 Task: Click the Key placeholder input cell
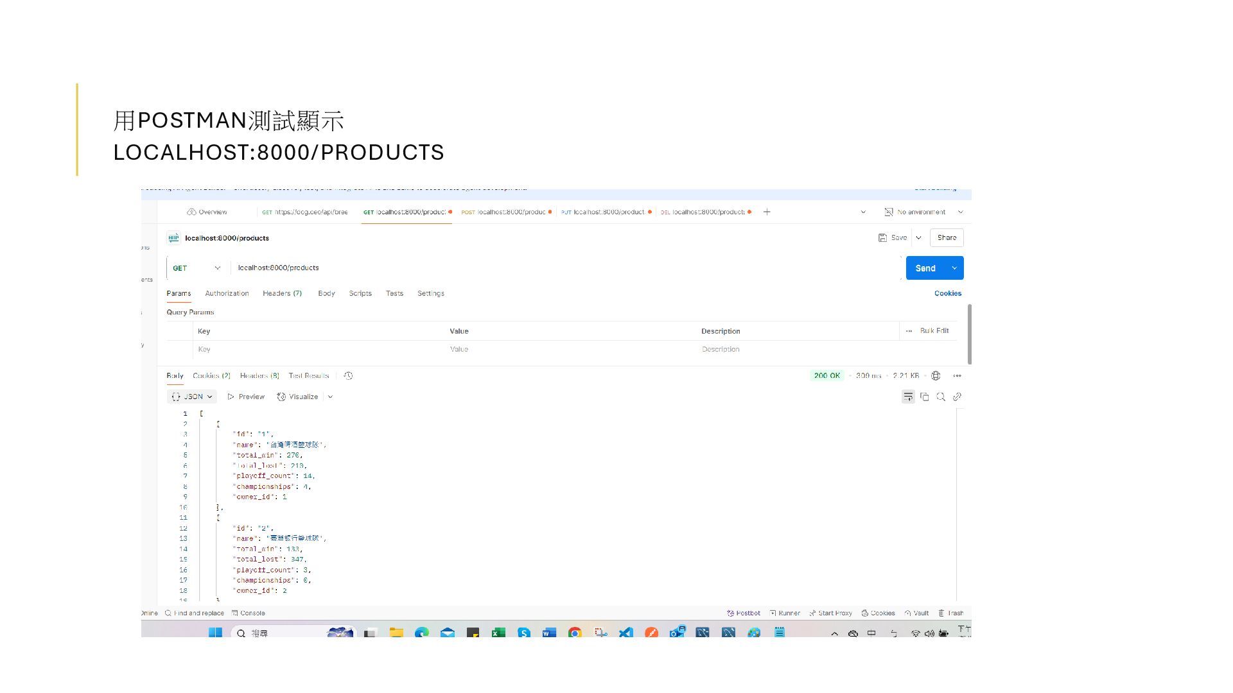(319, 349)
